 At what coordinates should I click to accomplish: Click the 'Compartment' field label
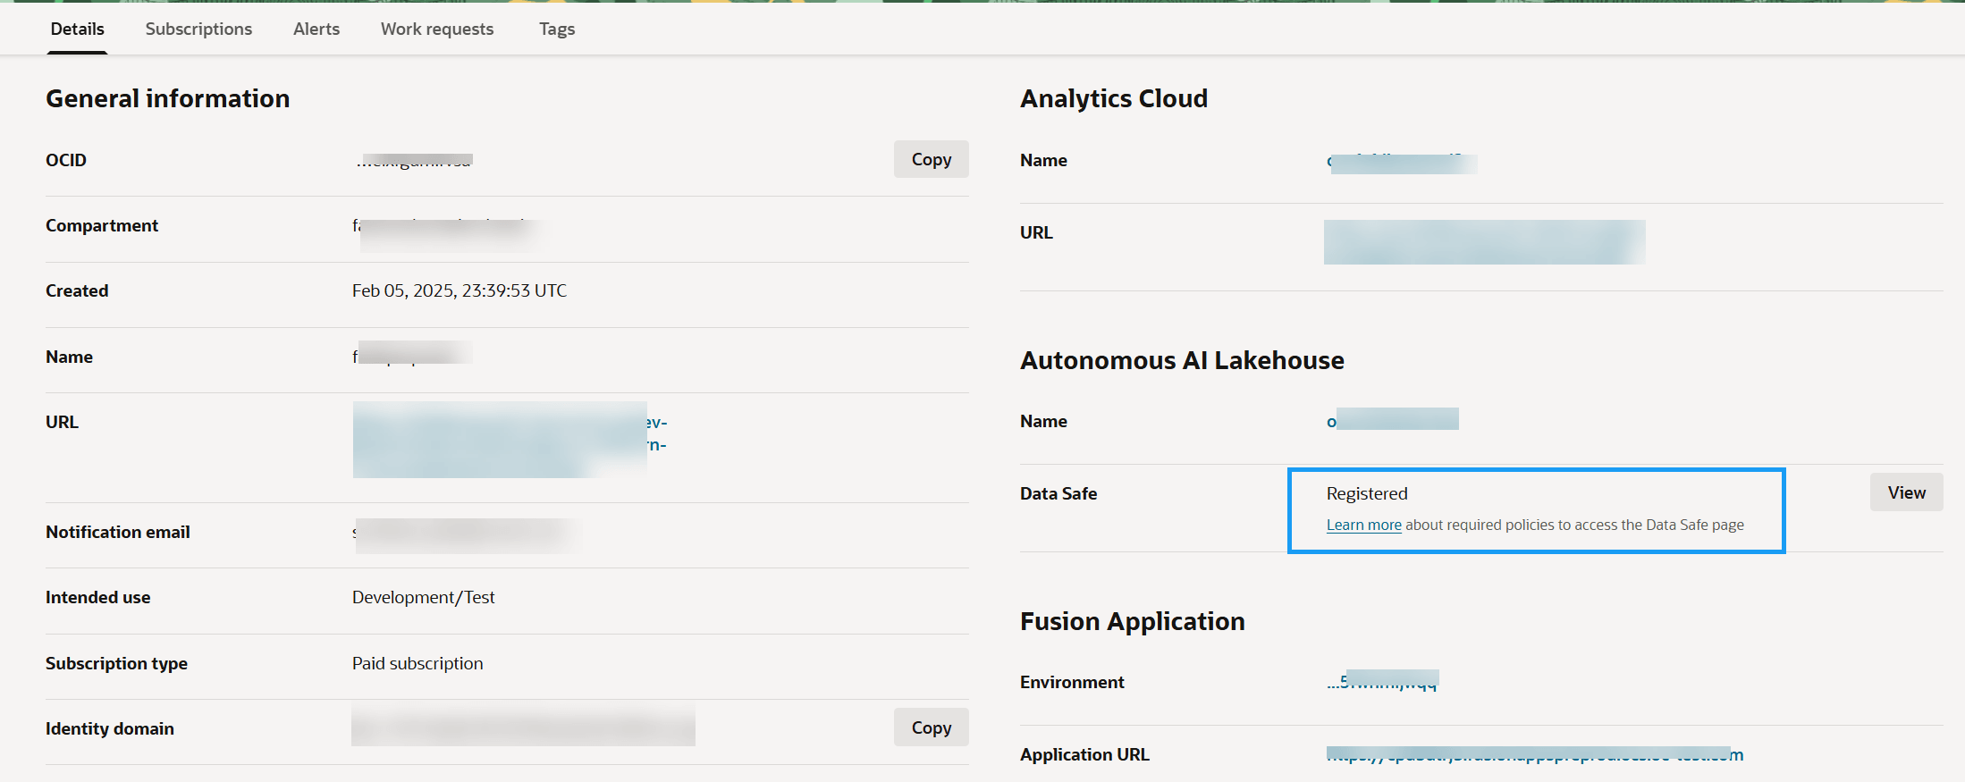(x=102, y=225)
